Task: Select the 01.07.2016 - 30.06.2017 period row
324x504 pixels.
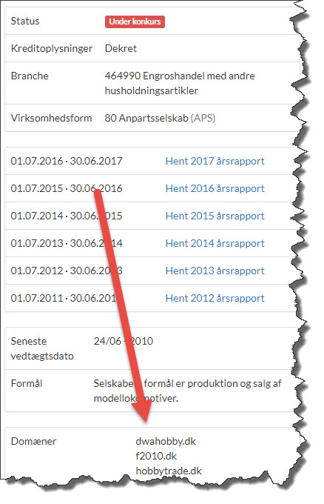Action: [152, 161]
